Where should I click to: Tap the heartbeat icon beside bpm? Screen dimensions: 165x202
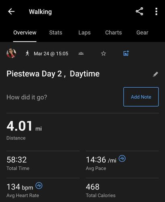(x=39, y=185)
